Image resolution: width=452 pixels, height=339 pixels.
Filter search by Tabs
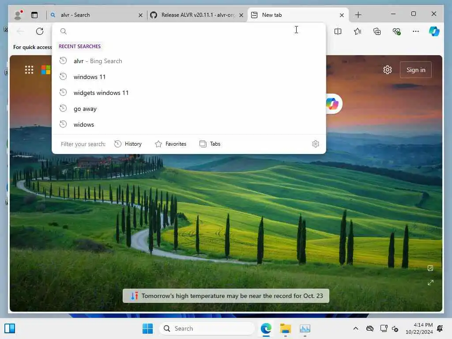click(210, 144)
